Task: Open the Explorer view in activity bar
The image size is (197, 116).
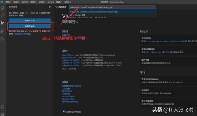Action: (x=2, y=8)
